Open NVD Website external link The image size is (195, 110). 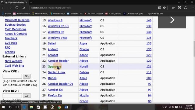pyautogui.click(x=13, y=61)
